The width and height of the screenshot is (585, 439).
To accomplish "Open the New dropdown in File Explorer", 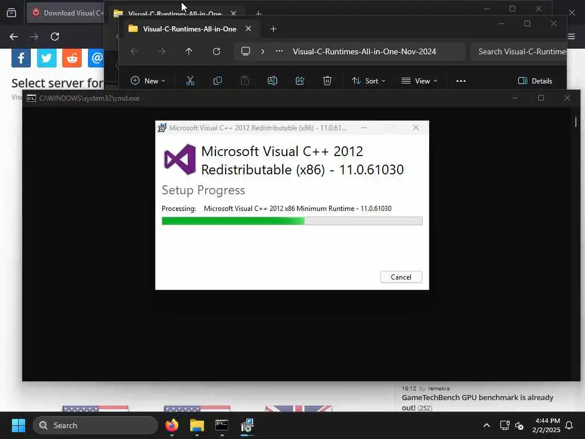I will click(x=148, y=81).
